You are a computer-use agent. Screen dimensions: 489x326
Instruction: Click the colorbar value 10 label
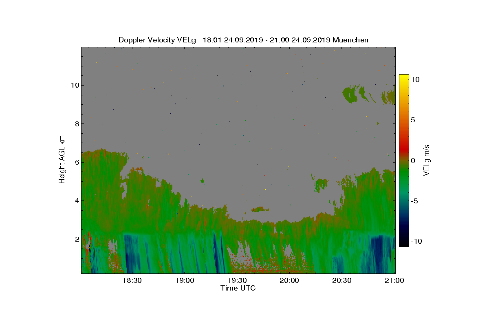(x=415, y=80)
